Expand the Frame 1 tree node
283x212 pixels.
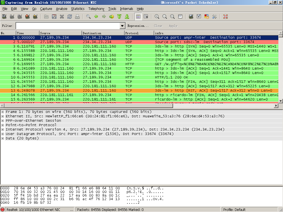3,112
